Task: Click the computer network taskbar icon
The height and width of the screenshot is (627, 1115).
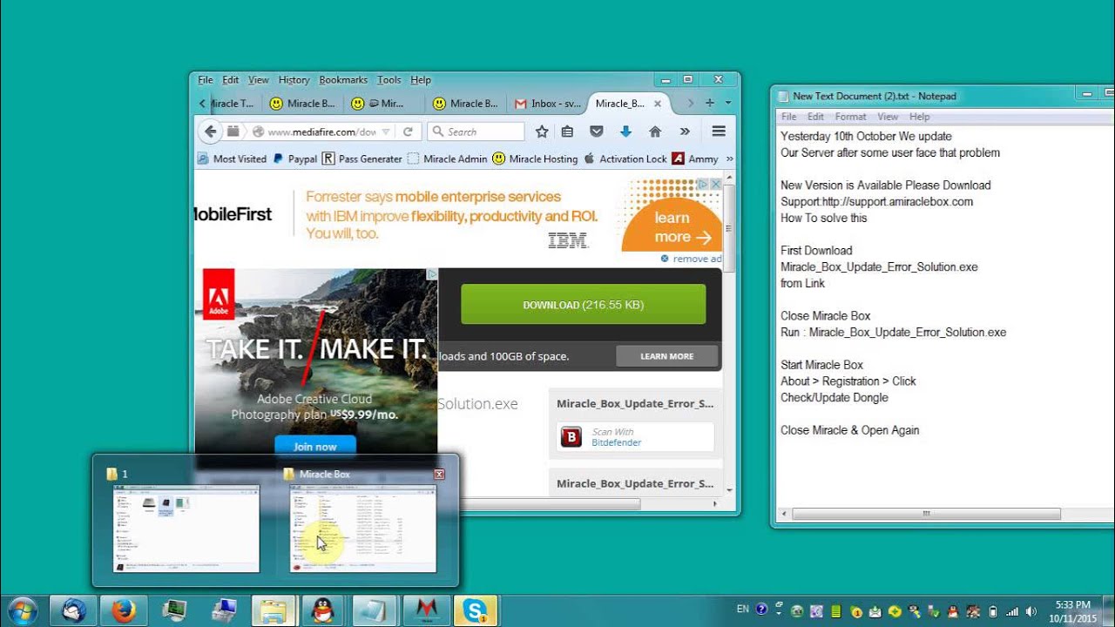Action: (x=224, y=611)
